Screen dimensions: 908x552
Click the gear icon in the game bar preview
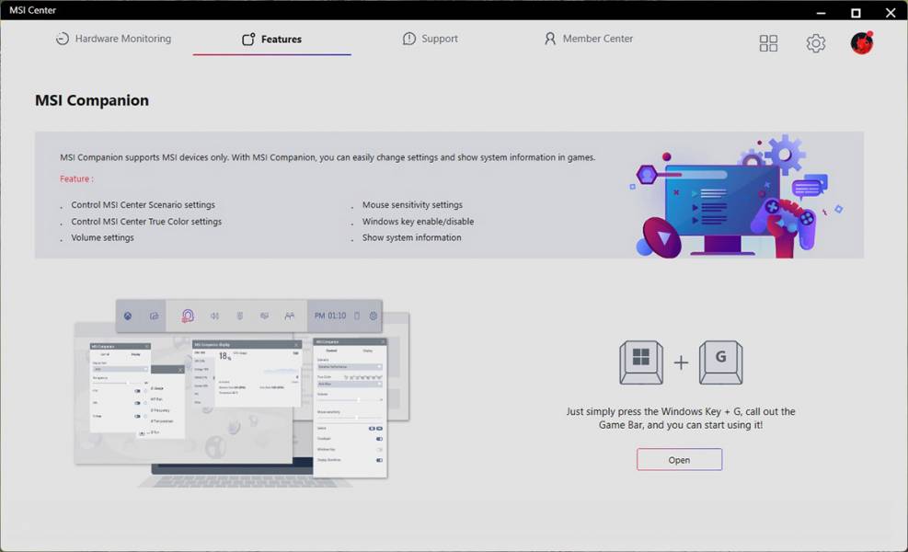point(374,316)
